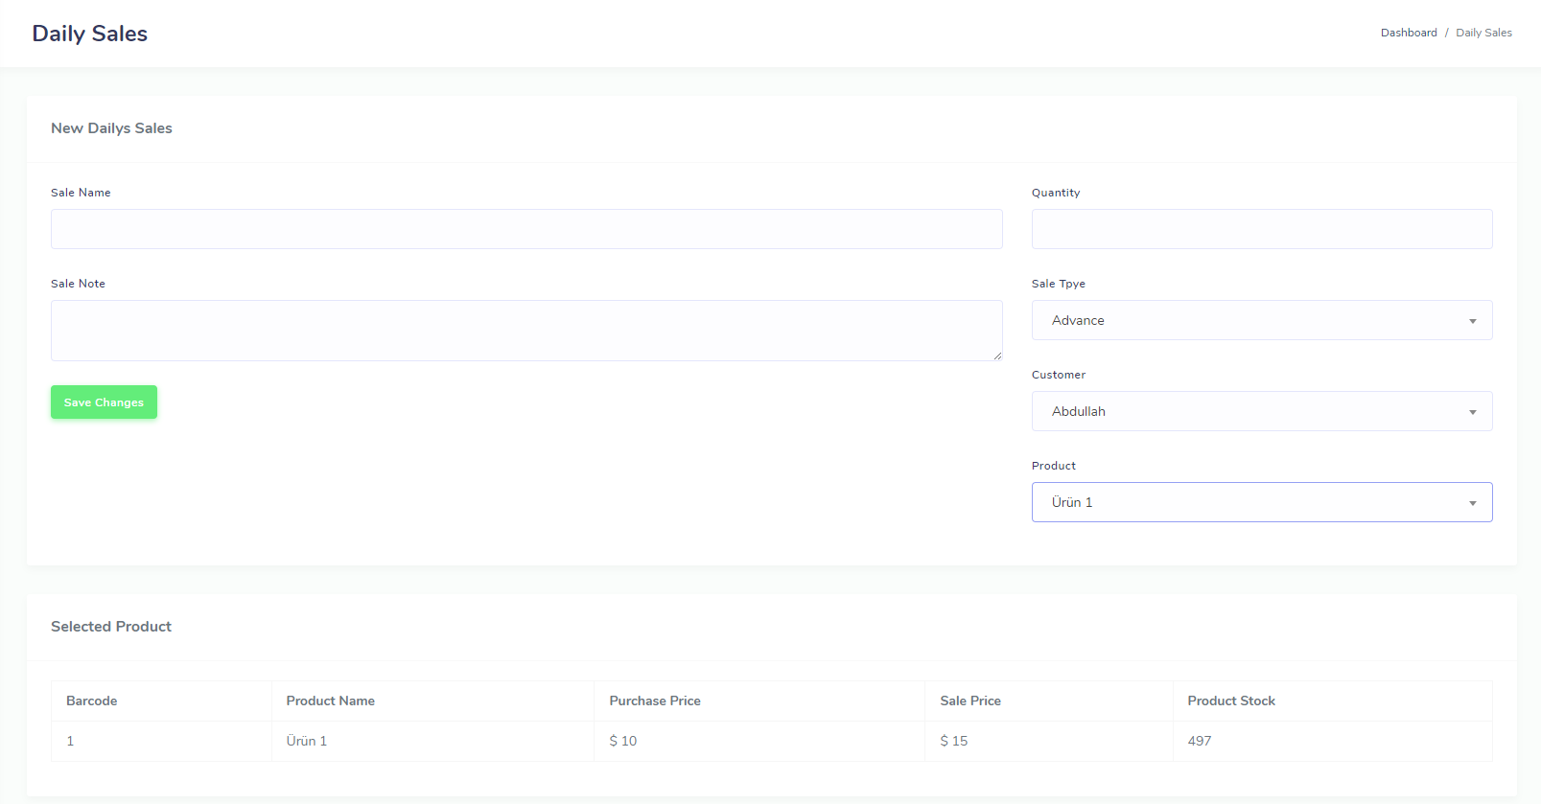Image resolution: width=1541 pixels, height=804 pixels.
Task: Click the Sale Name input field
Action: tap(526, 229)
